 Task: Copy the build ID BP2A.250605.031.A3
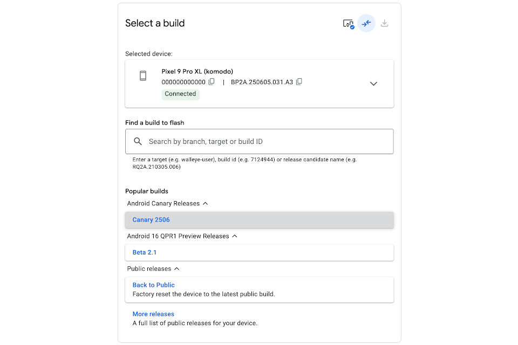pyautogui.click(x=299, y=81)
